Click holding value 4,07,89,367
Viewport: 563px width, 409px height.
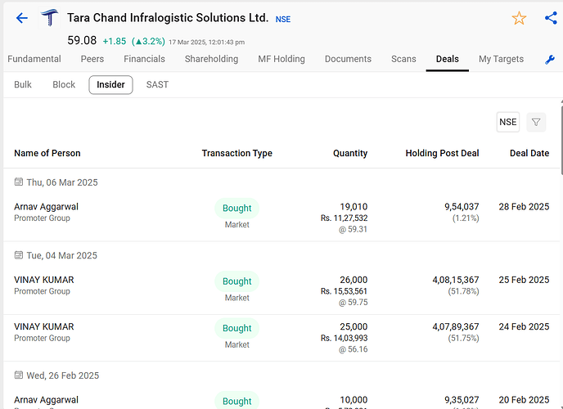455,326
